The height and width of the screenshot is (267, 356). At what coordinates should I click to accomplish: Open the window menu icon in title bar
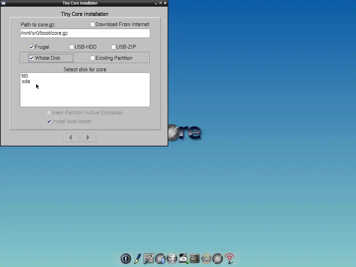click(x=3, y=3)
